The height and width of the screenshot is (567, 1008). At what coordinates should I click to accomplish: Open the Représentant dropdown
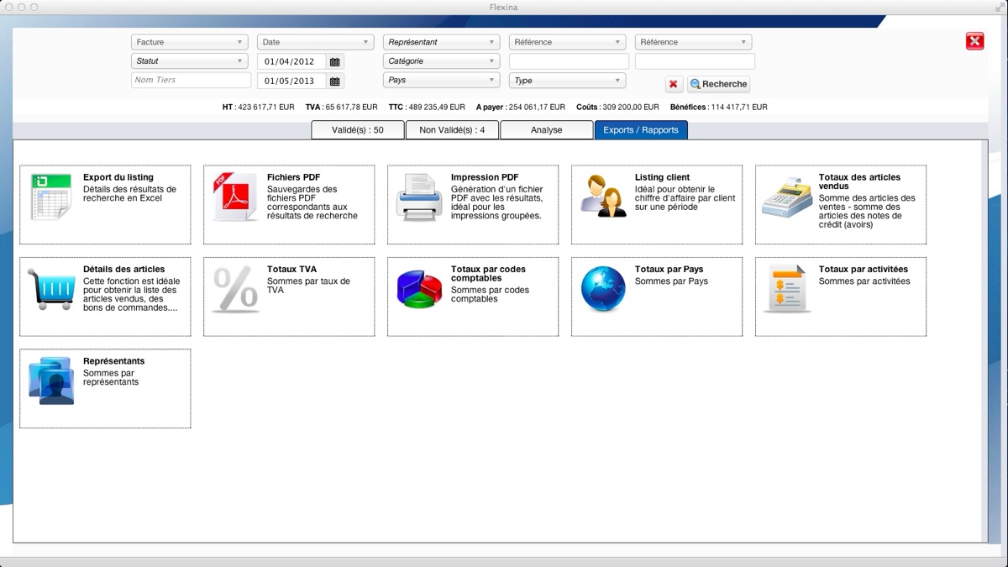[x=441, y=42]
